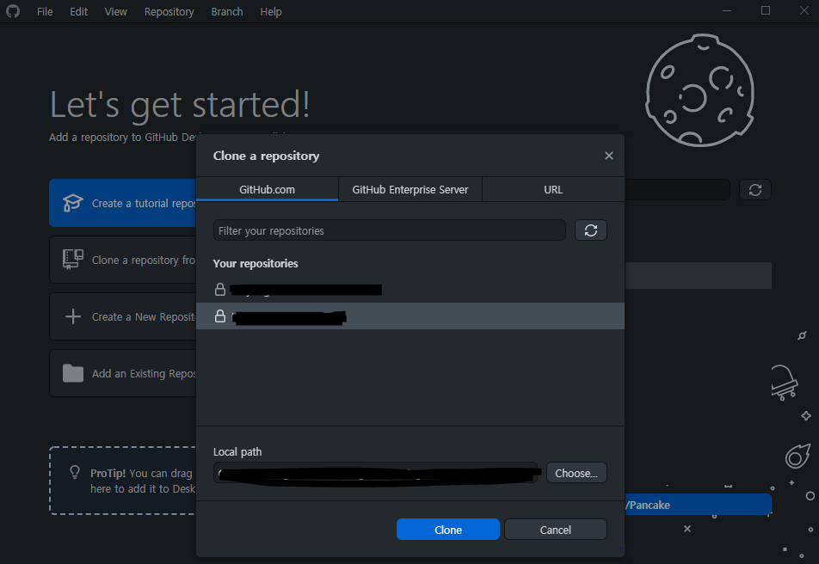Refresh the repository list in dialog
This screenshot has height=564, width=819.
click(591, 230)
